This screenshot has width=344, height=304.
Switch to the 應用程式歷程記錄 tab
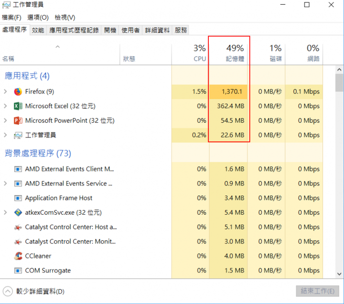[74, 30]
